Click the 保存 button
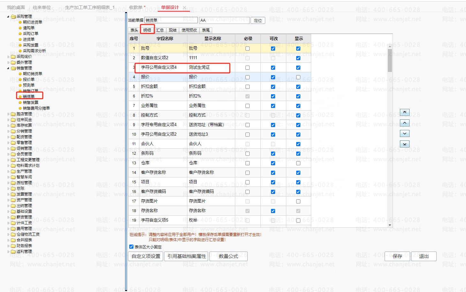 click(397, 256)
